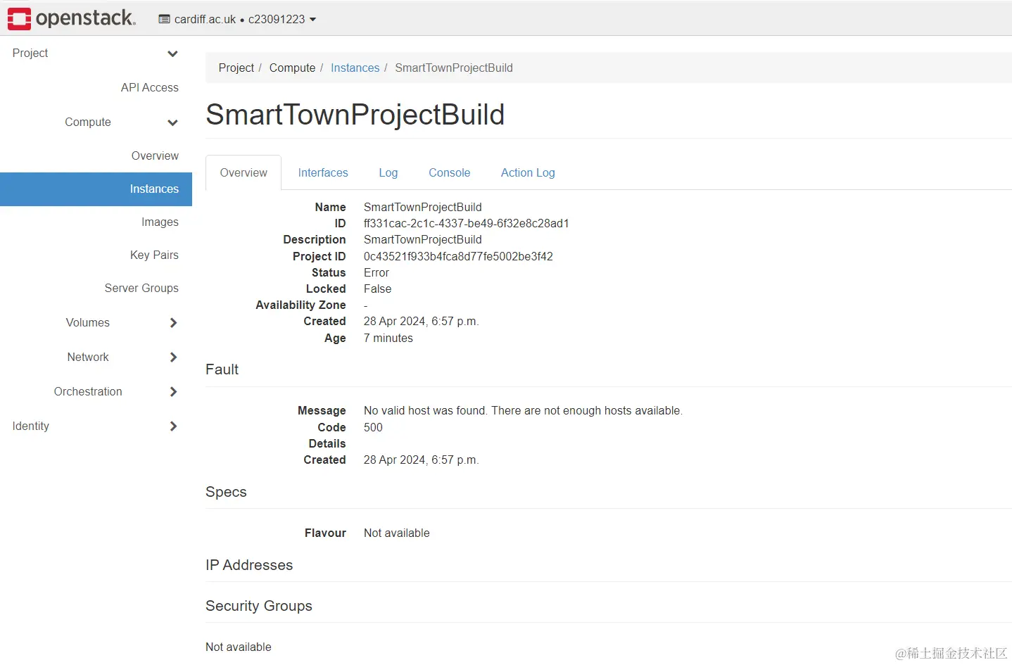The image size is (1012, 665).
Task: Open Server Groups page
Action: coord(141,288)
